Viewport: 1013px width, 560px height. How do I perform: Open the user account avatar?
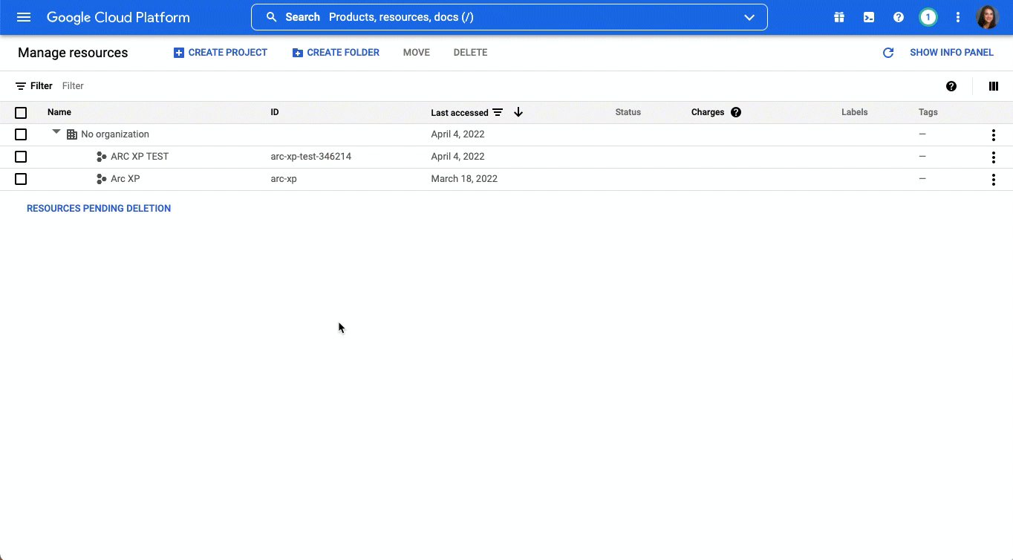tap(987, 17)
